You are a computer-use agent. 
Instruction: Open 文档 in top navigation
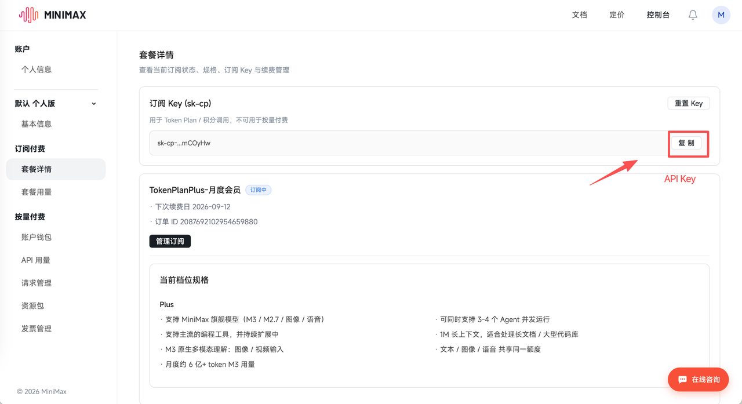[580, 15]
